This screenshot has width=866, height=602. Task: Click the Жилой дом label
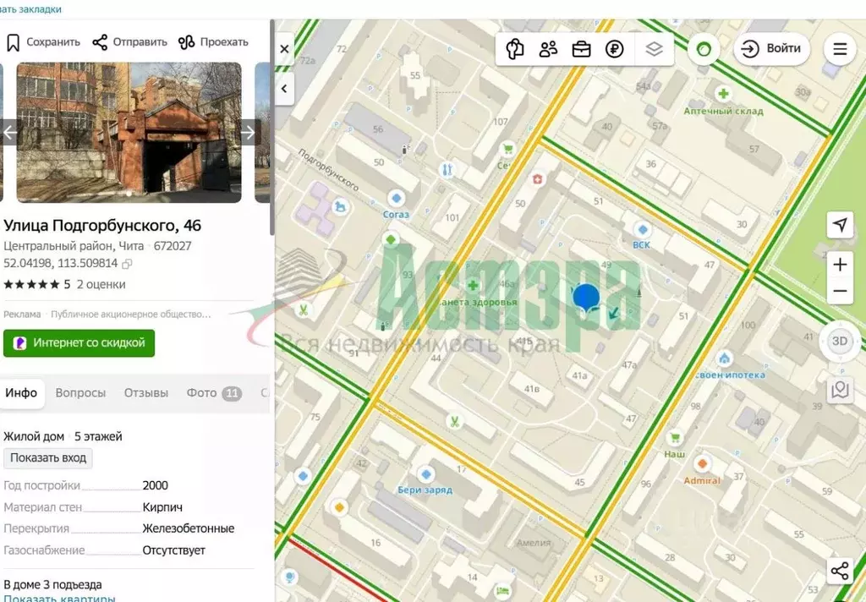(34, 436)
